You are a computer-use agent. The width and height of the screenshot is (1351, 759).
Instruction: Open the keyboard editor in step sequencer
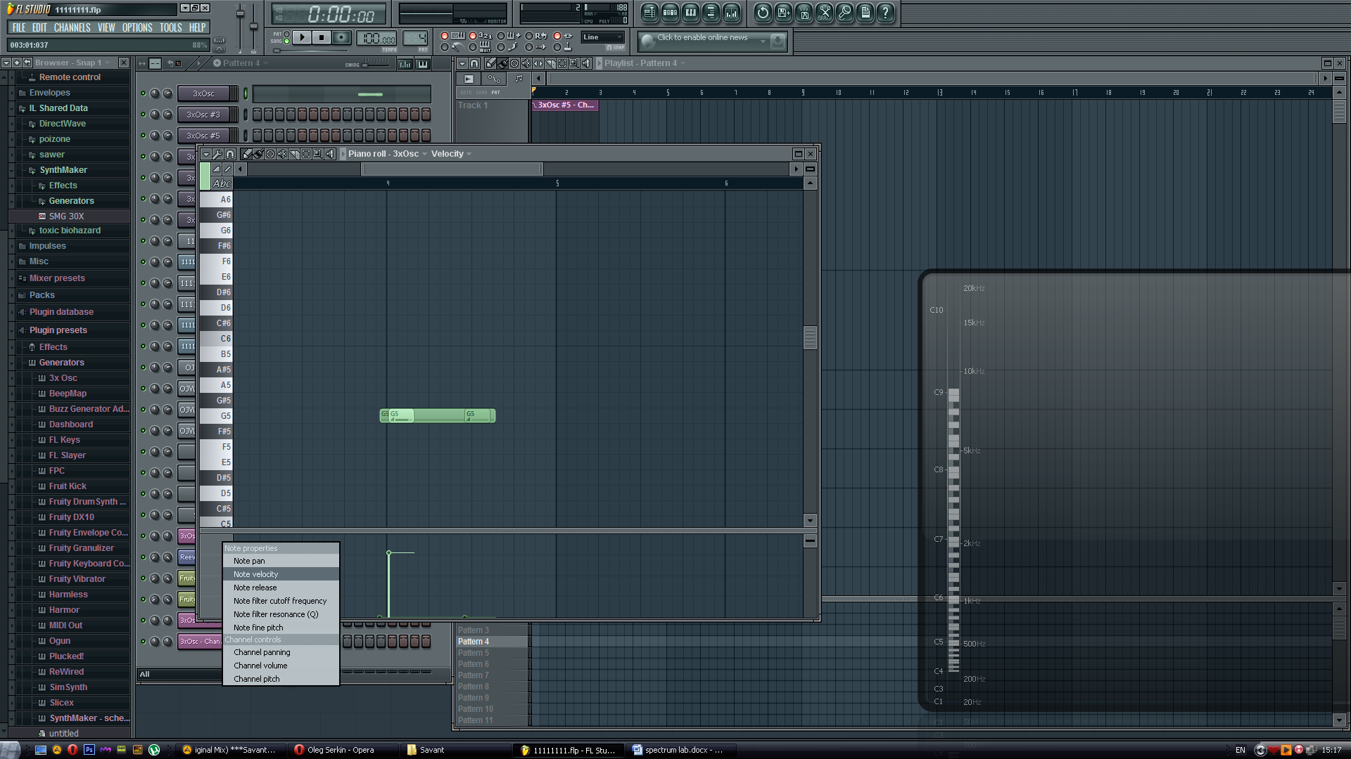click(422, 64)
